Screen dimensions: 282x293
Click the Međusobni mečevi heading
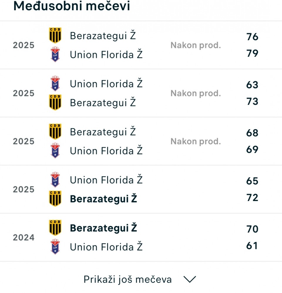point(72,6)
